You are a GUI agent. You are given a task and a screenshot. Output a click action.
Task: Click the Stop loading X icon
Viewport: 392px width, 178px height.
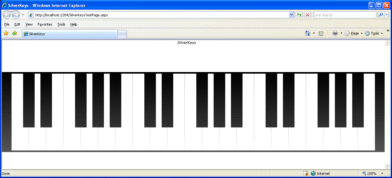click(x=308, y=15)
